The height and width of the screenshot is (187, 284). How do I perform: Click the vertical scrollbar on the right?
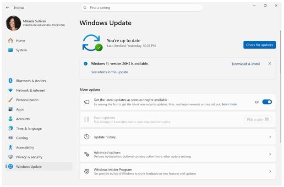click(280, 87)
